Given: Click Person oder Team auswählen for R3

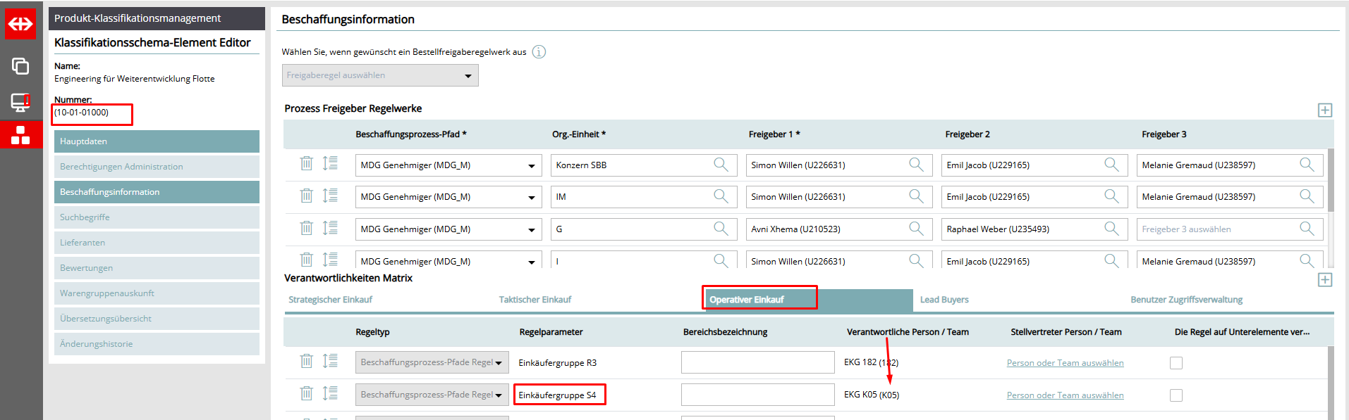Looking at the screenshot, I should click(x=1065, y=363).
